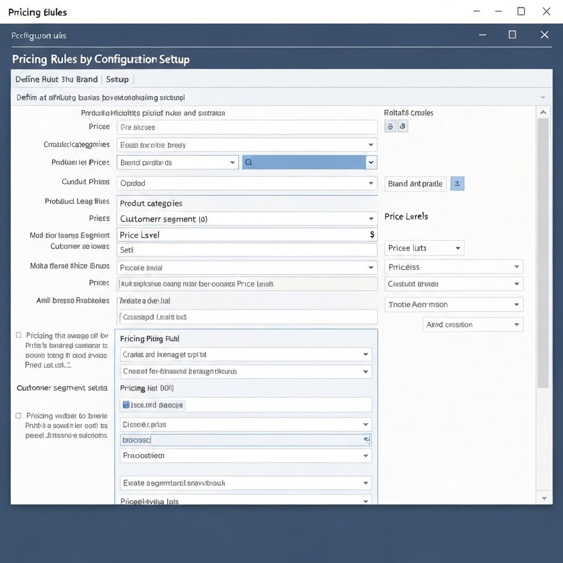Expand the Pricee liats dropdown

[457, 248]
